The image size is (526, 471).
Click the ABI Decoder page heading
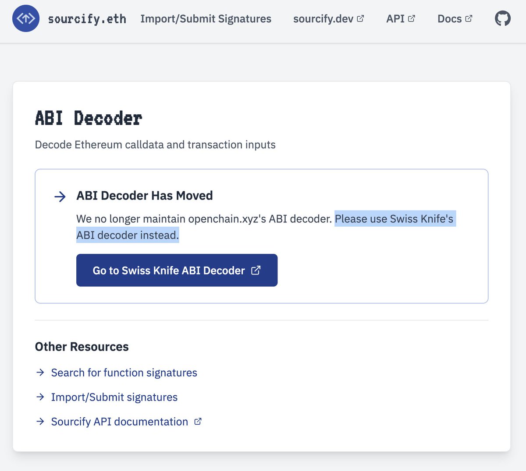[89, 118]
